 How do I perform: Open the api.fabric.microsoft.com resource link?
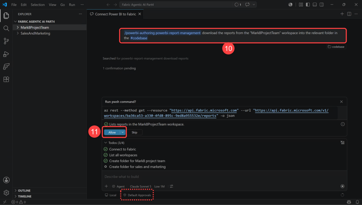(204, 110)
